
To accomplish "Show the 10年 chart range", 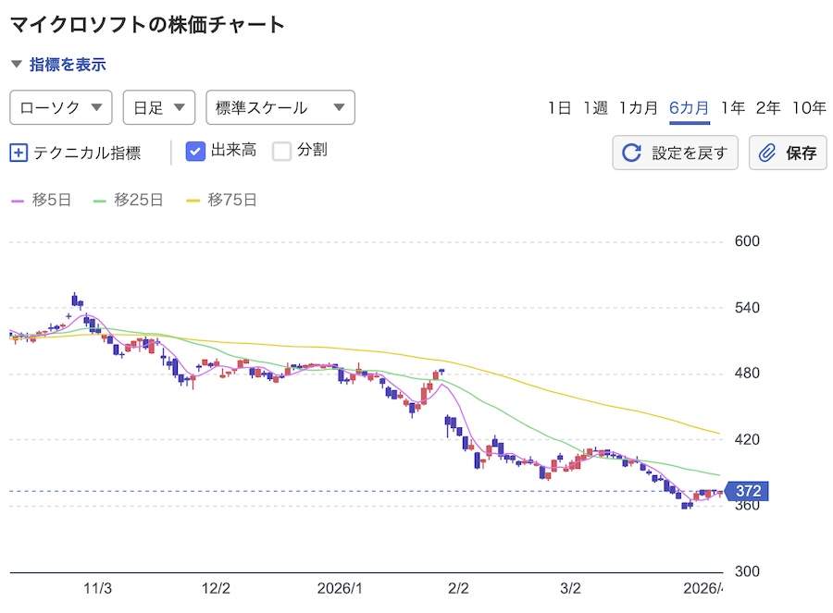I will coord(809,108).
